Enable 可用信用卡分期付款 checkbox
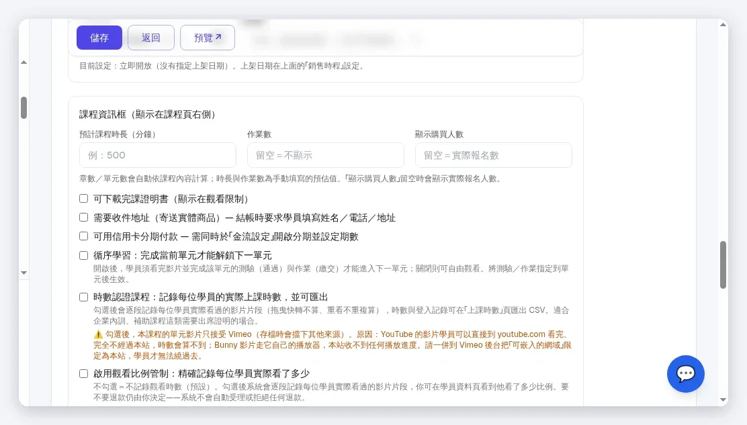747x425 pixels. [x=83, y=236]
